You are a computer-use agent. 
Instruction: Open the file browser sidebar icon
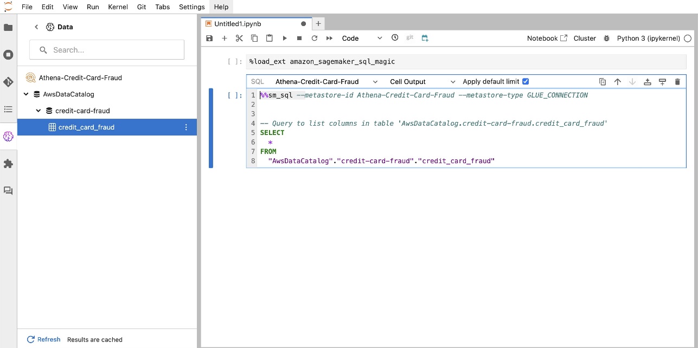point(8,27)
